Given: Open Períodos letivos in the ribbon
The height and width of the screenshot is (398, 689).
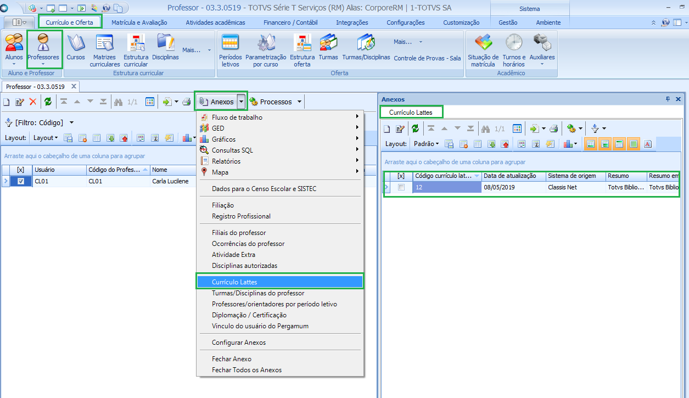Looking at the screenshot, I should click(x=231, y=51).
